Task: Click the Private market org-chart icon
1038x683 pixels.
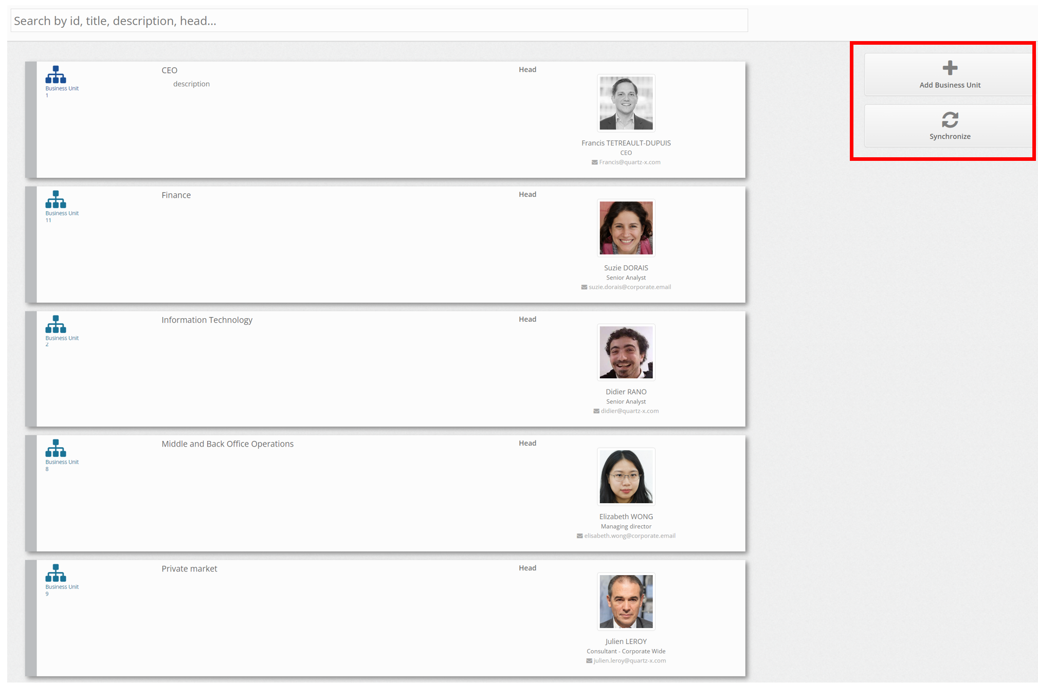Action: pos(56,574)
